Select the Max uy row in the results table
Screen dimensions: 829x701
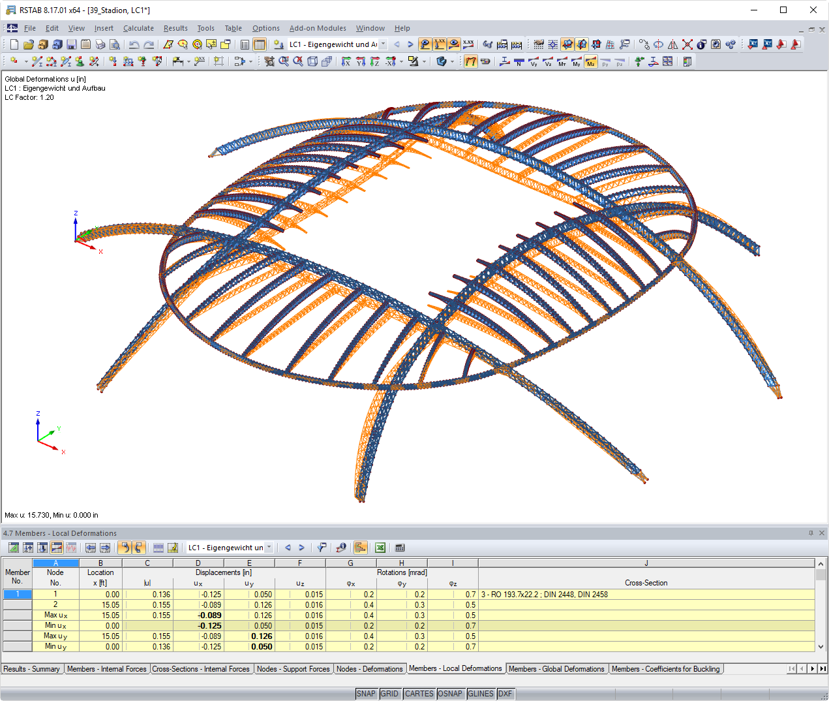pos(55,636)
